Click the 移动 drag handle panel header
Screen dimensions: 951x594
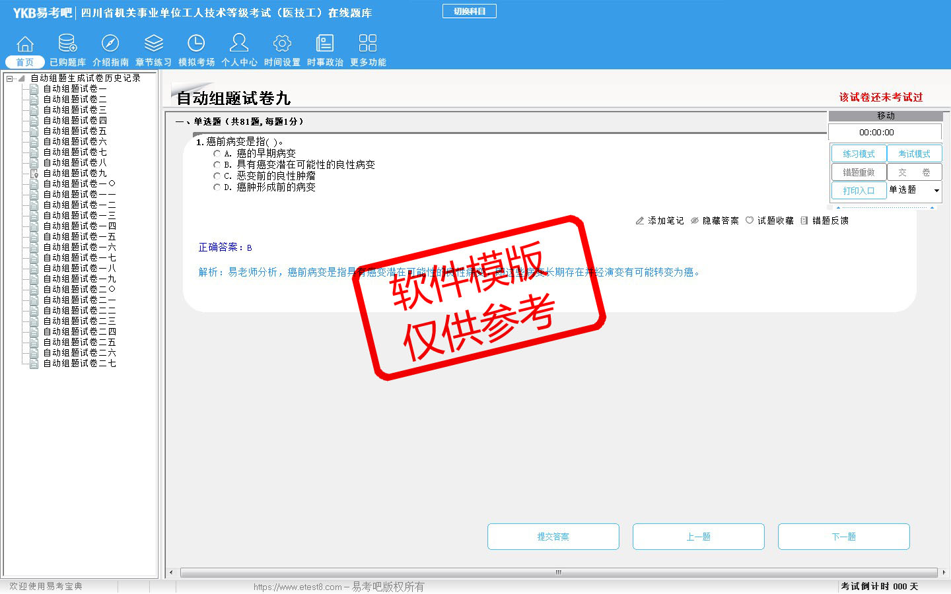886,115
